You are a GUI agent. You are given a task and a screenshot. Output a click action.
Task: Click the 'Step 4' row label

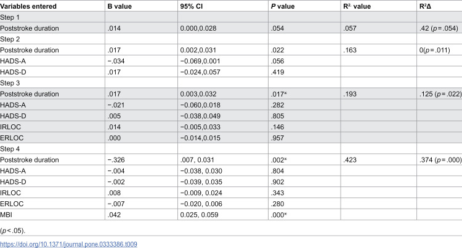click(x=10, y=149)
